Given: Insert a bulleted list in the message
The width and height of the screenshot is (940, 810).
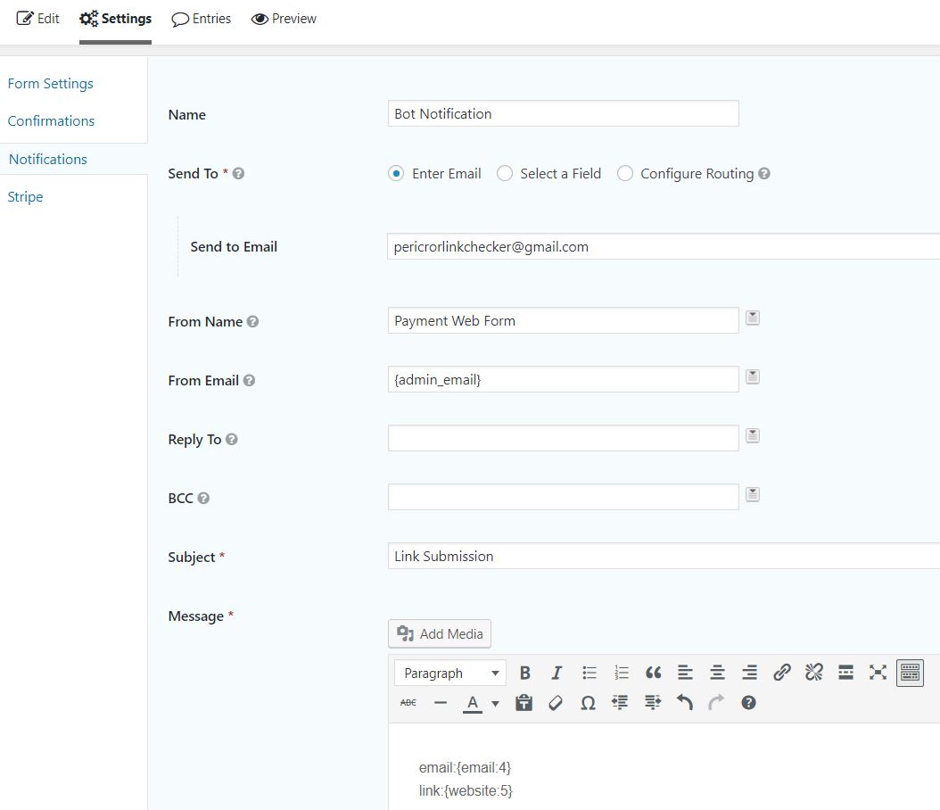Looking at the screenshot, I should pyautogui.click(x=589, y=673).
